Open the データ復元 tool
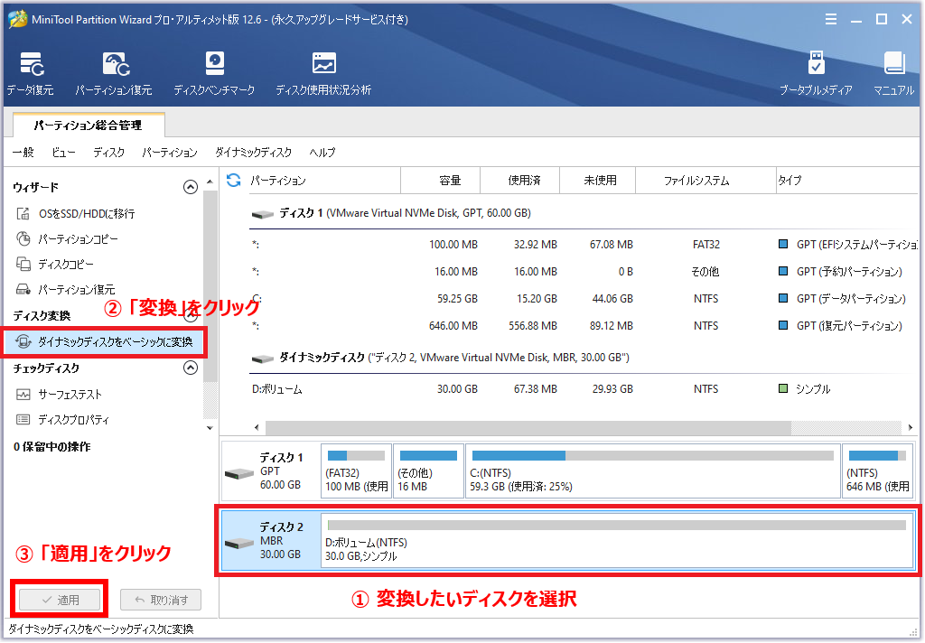This screenshot has width=925, height=643. (x=31, y=74)
